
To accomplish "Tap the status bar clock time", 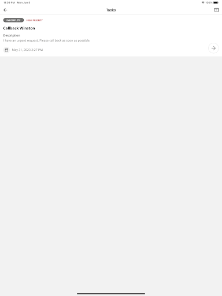I will (9, 2).
